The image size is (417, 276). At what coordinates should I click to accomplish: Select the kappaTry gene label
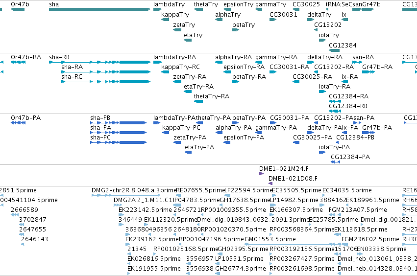point(175,15)
